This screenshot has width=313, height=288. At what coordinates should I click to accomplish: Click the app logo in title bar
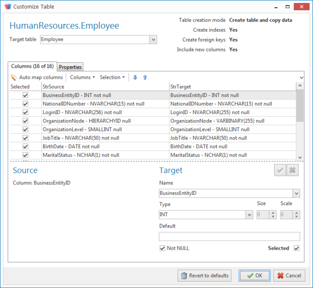pyautogui.click(x=8, y=6)
